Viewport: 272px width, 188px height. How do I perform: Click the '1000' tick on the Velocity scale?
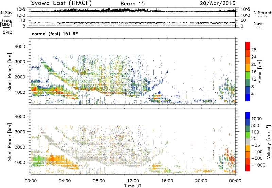coord(256,119)
